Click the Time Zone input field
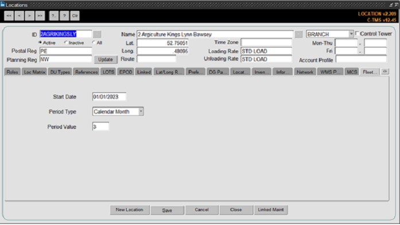 point(266,42)
